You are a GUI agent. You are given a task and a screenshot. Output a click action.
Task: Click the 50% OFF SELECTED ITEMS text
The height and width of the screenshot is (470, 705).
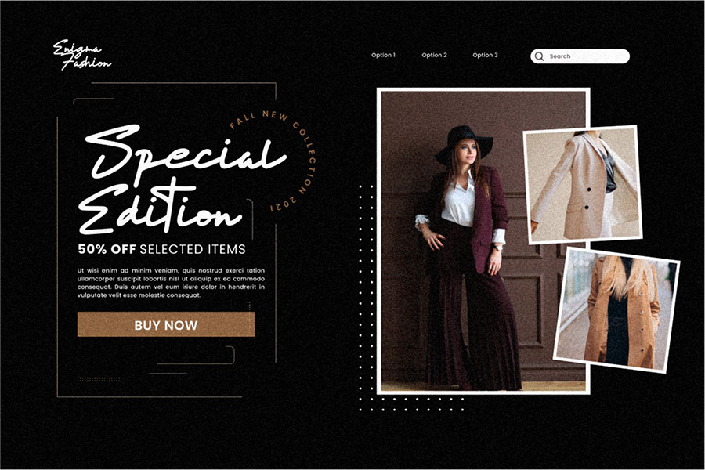tap(162, 249)
